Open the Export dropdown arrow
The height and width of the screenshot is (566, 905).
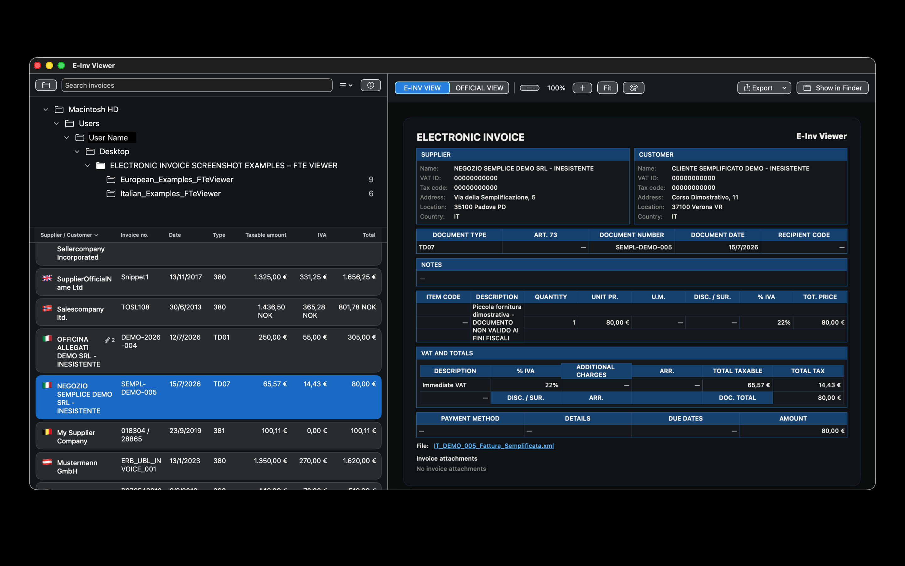coord(784,88)
